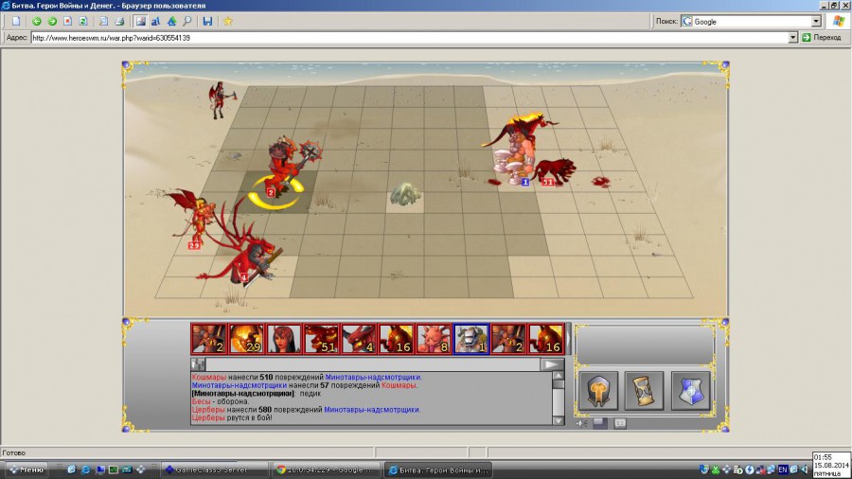Toggle battle sound with the speaker icon
Screen dimensions: 852x479
pos(582,423)
